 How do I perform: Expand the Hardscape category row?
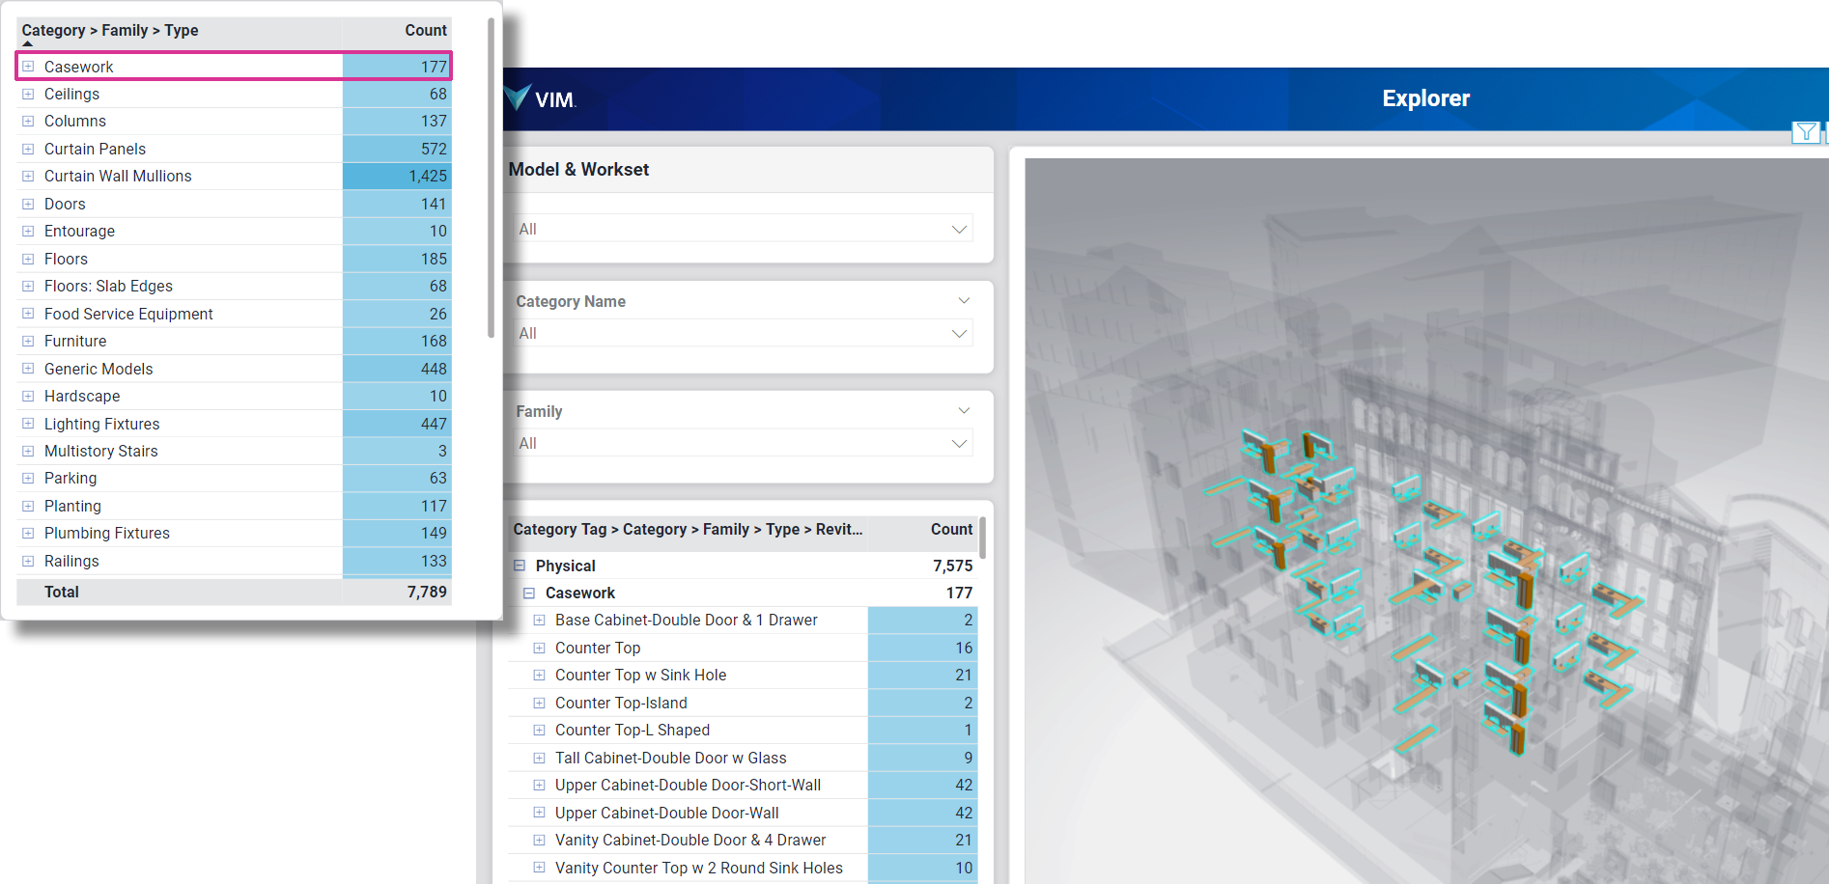click(x=28, y=396)
